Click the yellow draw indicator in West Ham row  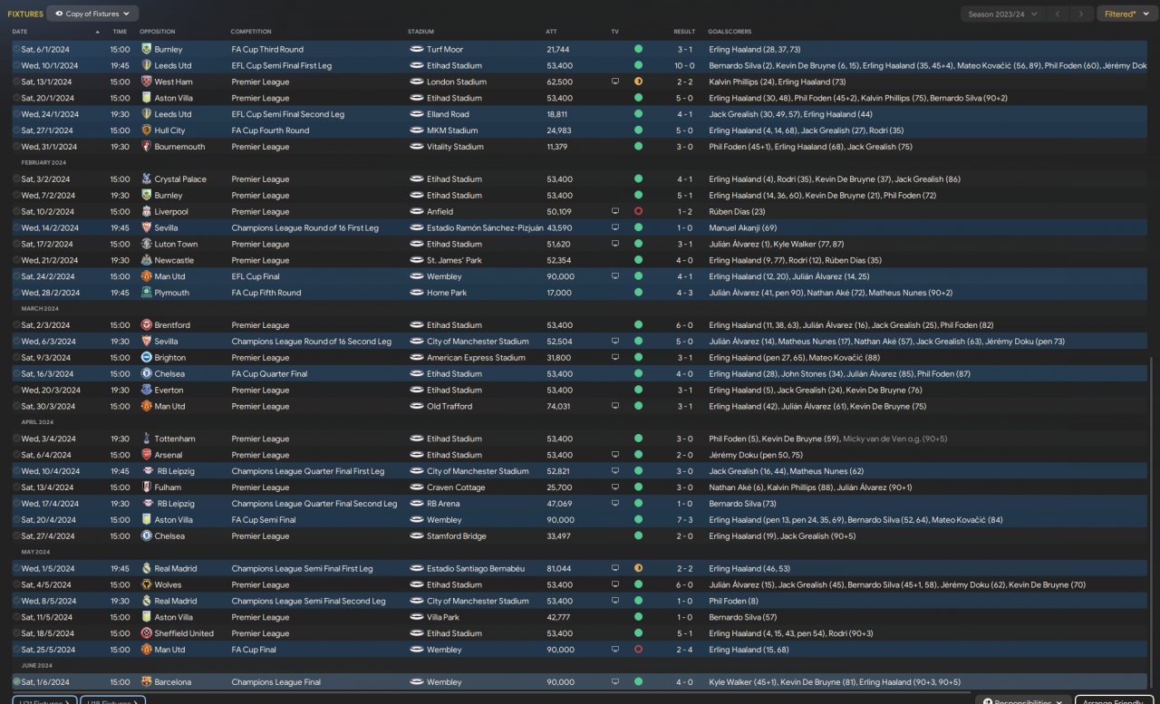[638, 82]
